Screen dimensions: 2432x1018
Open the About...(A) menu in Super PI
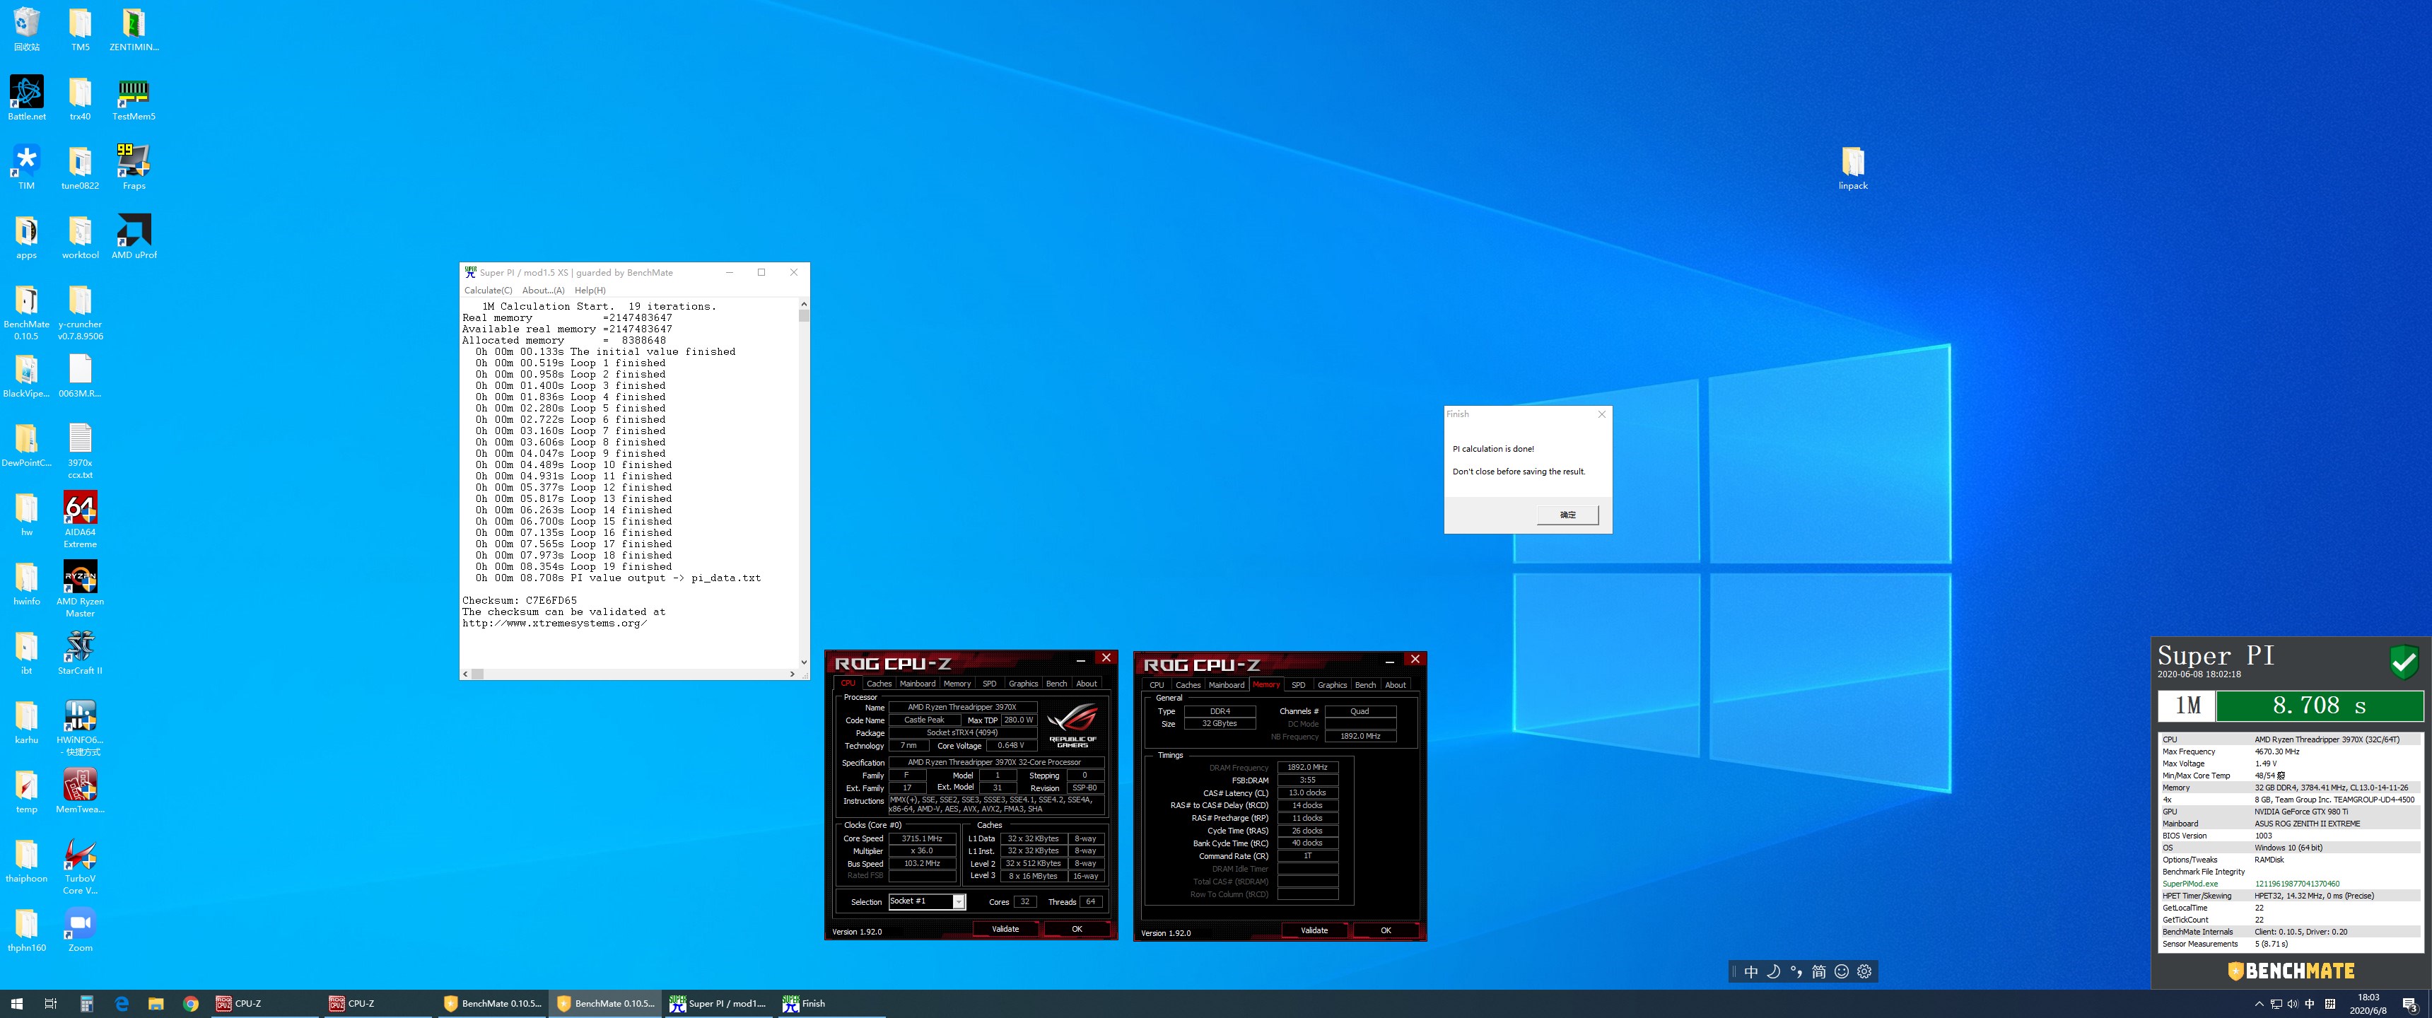[x=543, y=290]
